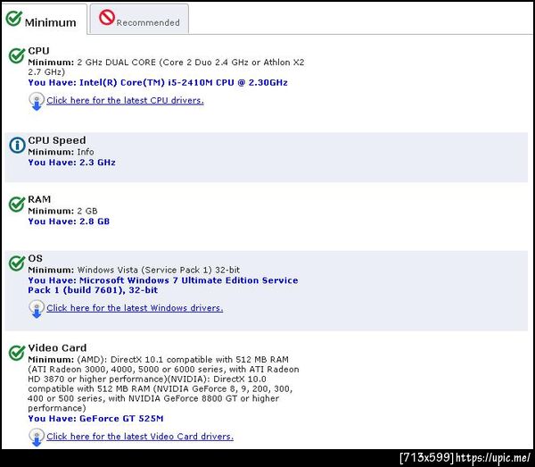Screen dimensions: 535x467
Task: Select the OS heading
Action: (35, 258)
